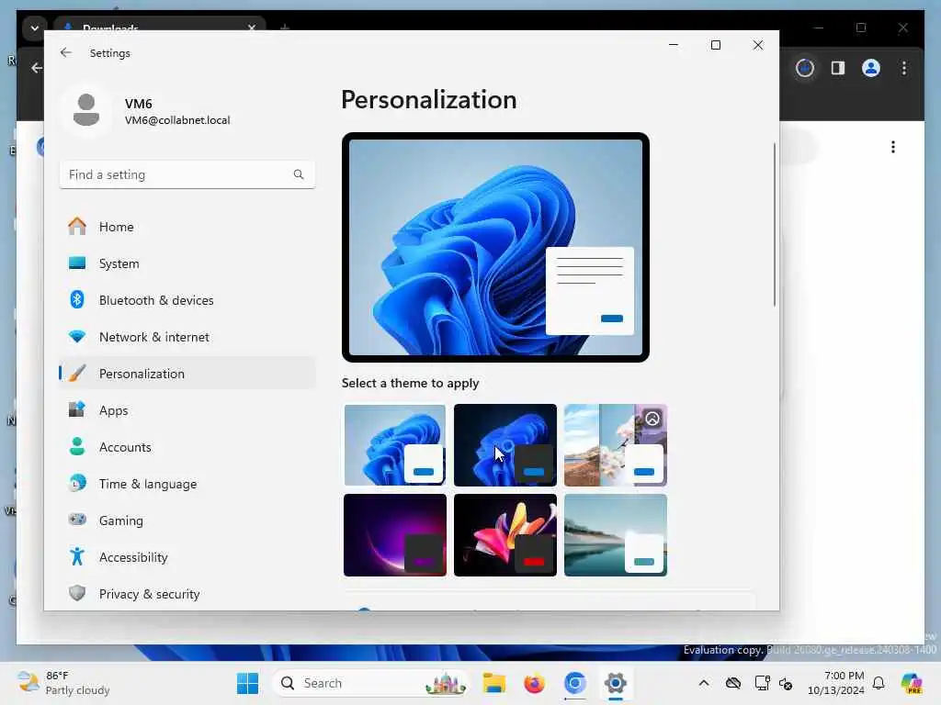Screen dimensions: 941x705
Task: Go back using the Settings back arrow
Action: 66,52
